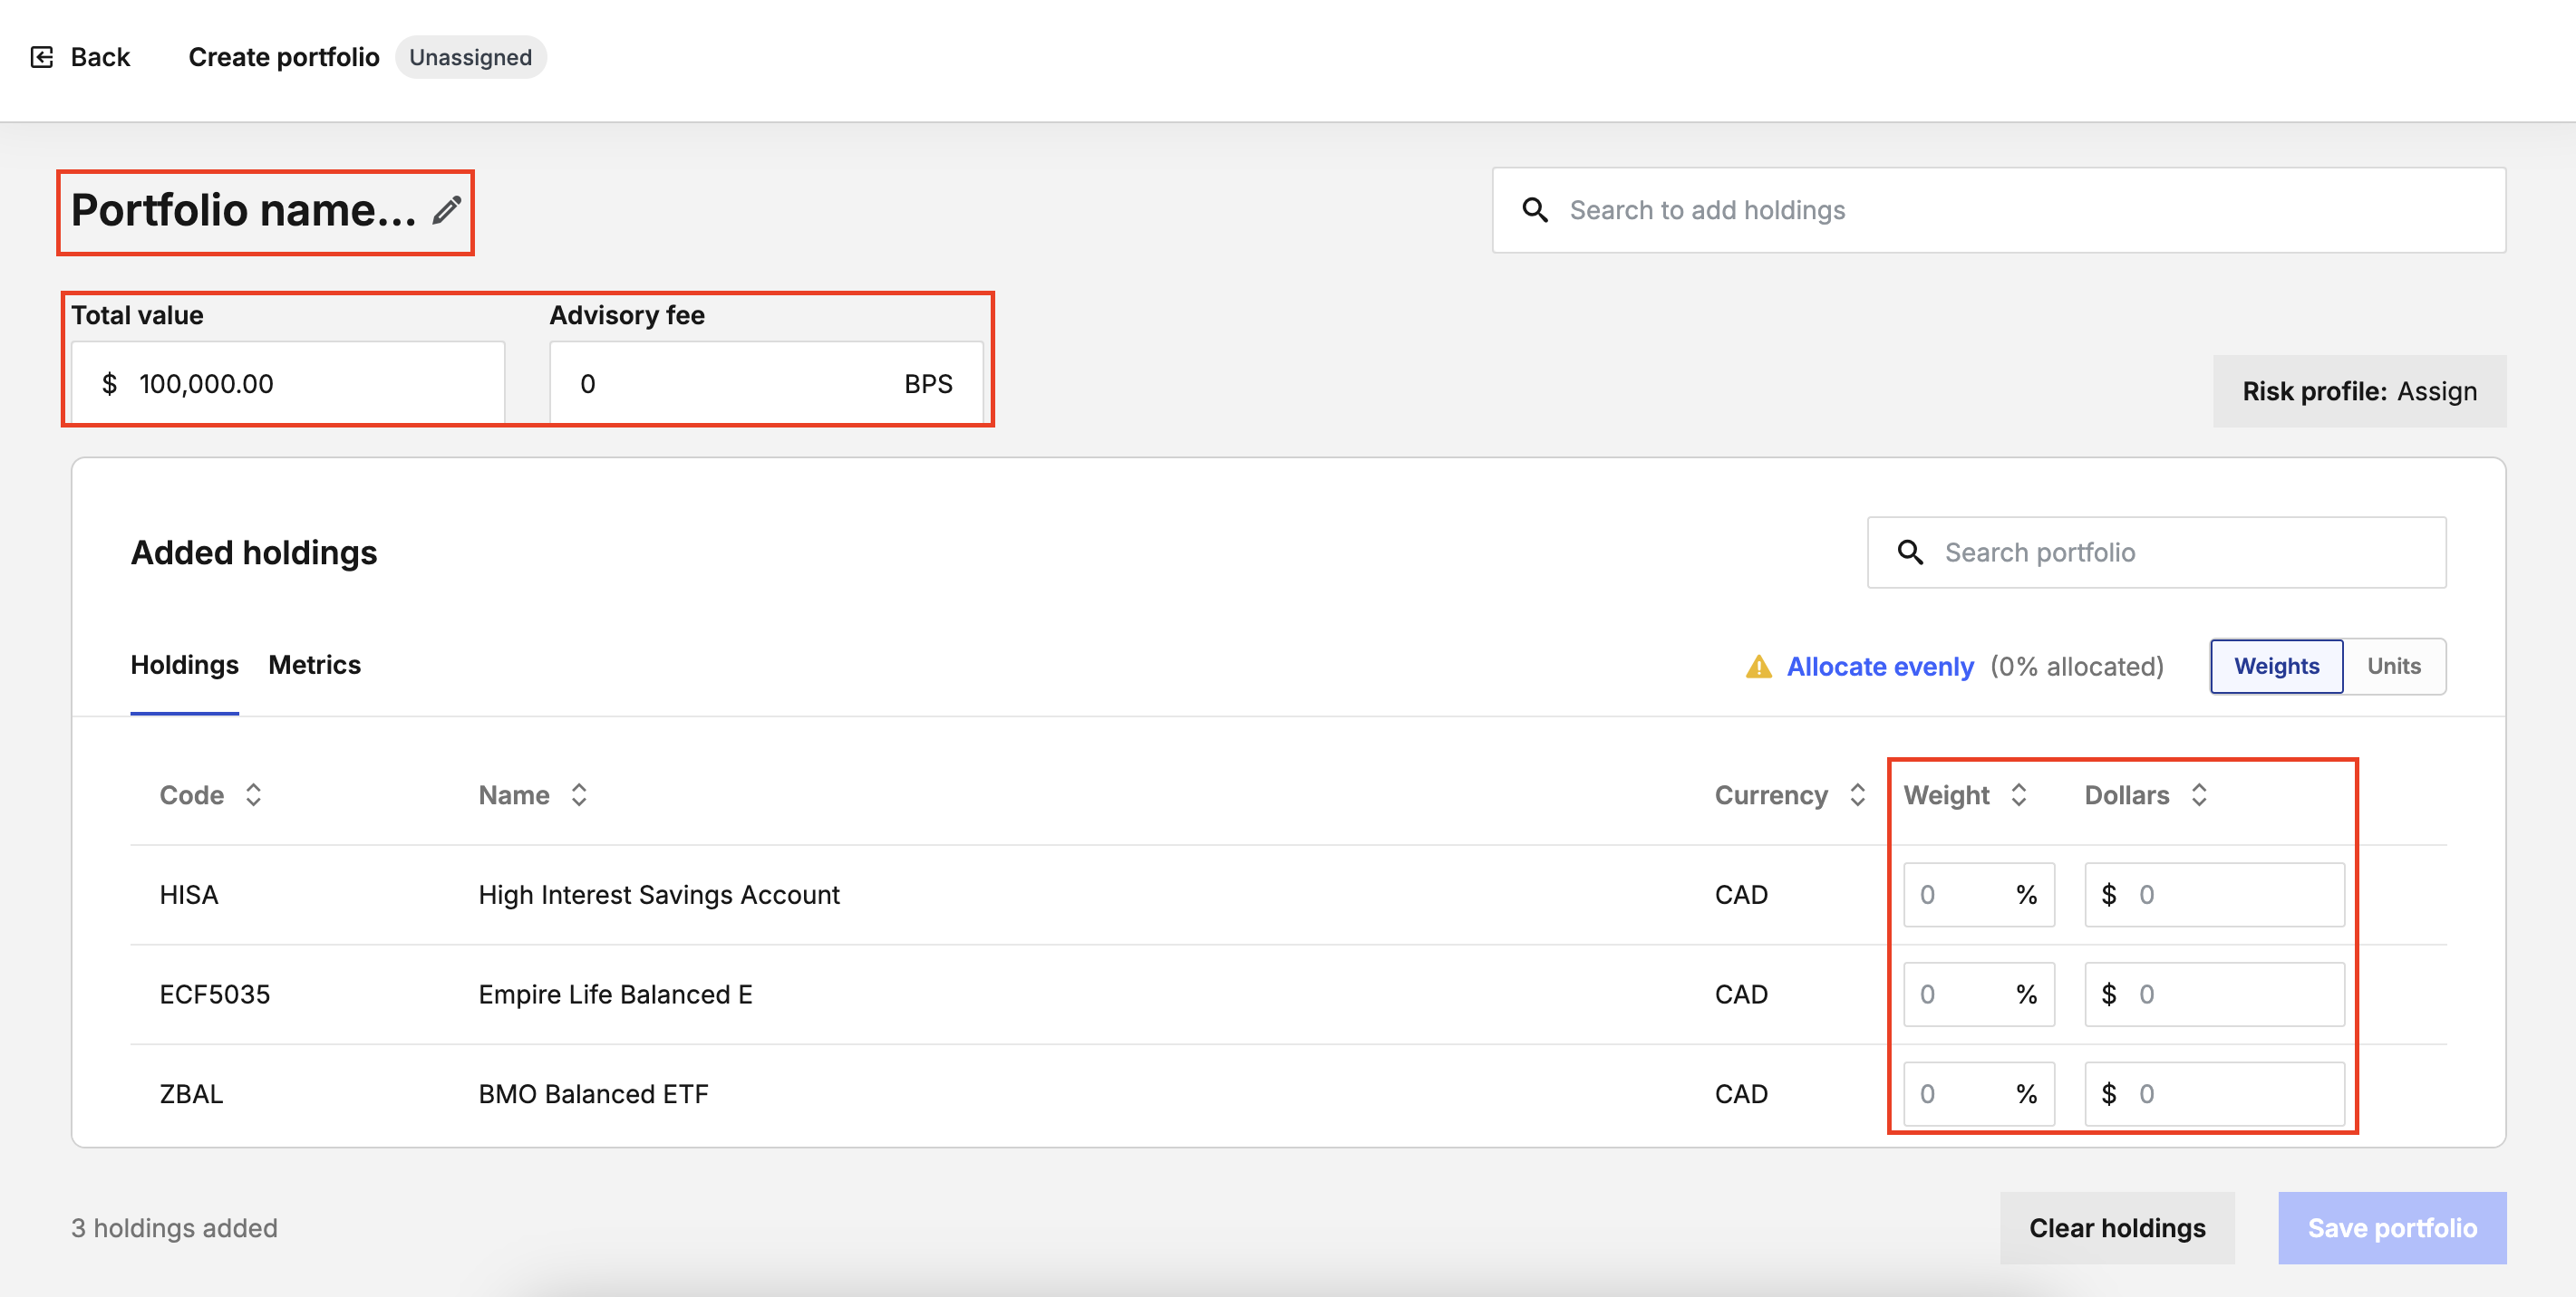Switch allocation mode to Weights

pos(2276,667)
